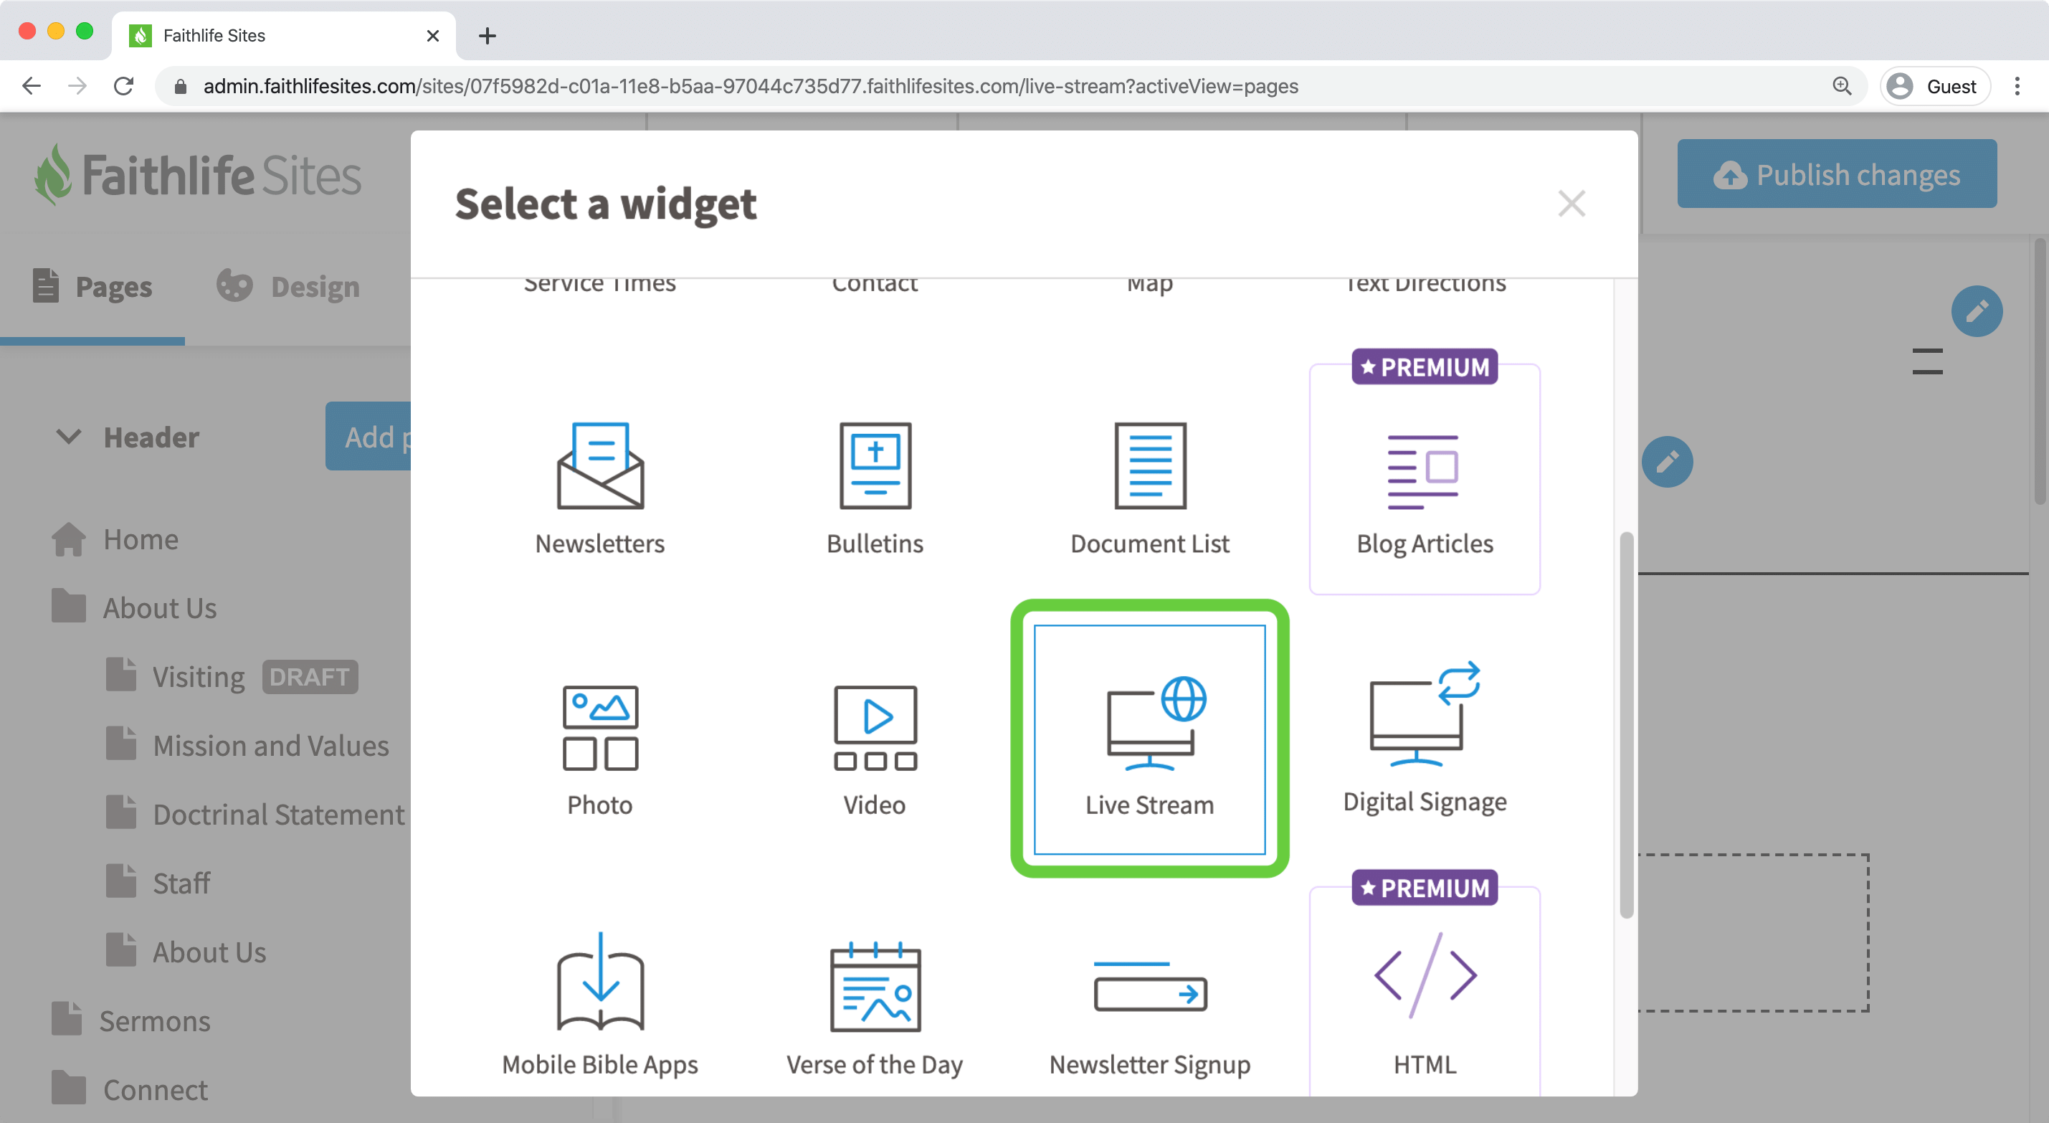The height and width of the screenshot is (1123, 2049).
Task: Select the Newsletters widget
Action: click(600, 487)
